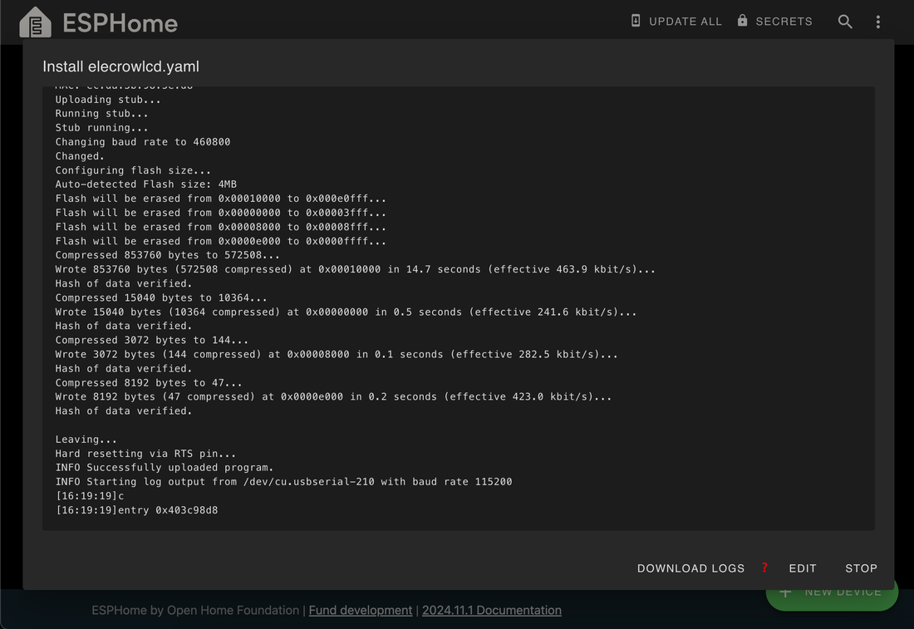Open the search icon in the header
The height and width of the screenshot is (629, 914).
[845, 22]
